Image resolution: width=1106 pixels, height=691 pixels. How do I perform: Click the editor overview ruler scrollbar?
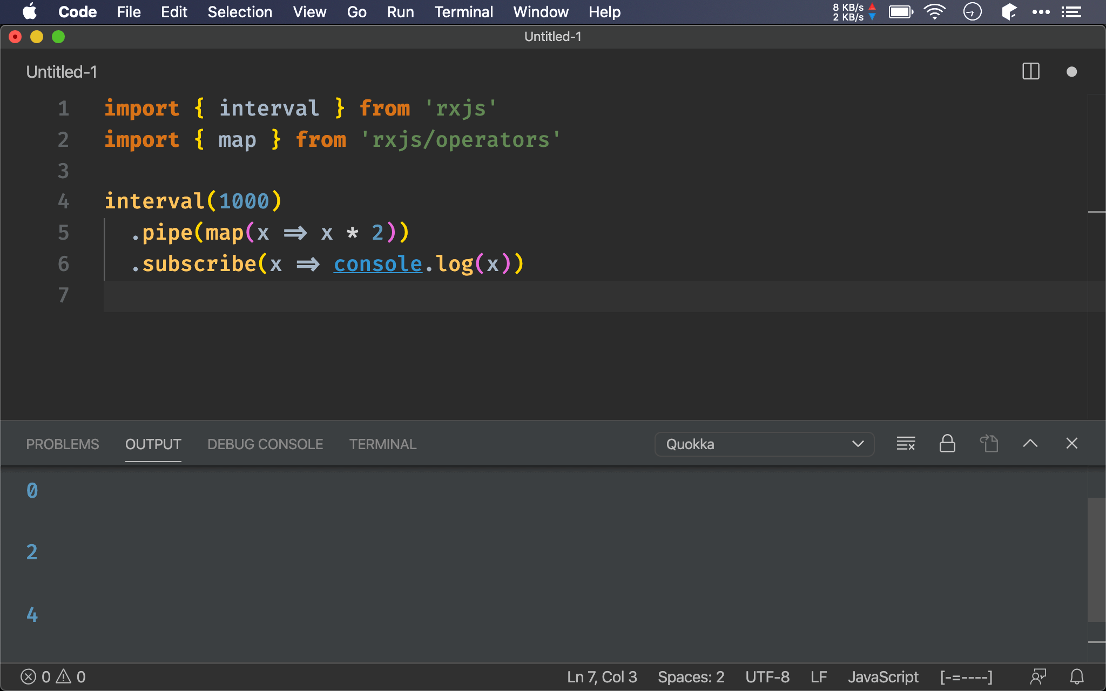pyautogui.click(x=1096, y=256)
